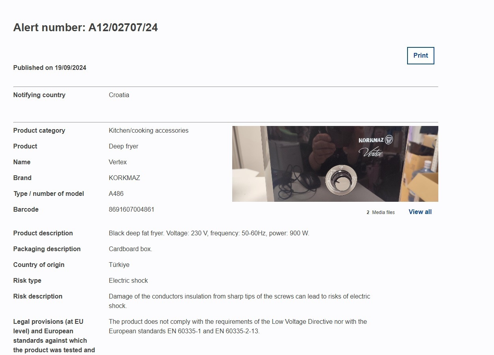Click the Print button
The width and height of the screenshot is (494, 355).
(421, 56)
